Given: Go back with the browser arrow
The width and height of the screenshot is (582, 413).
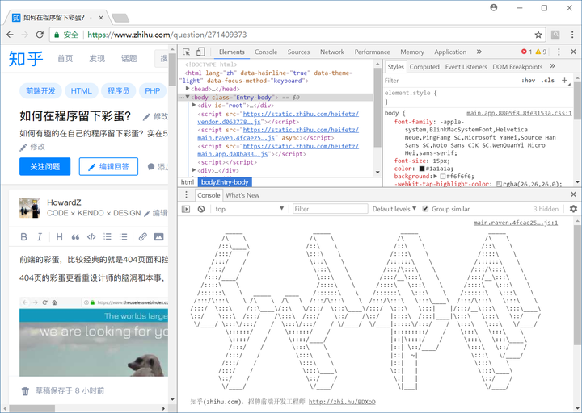Looking at the screenshot, I should coord(10,35).
